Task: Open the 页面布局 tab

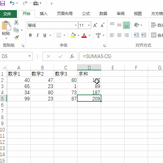Action: [x=65, y=14]
